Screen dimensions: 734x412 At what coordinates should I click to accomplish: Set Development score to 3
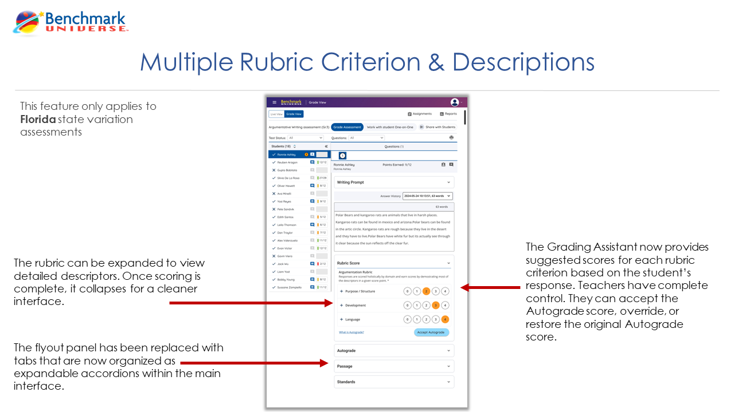436,306
